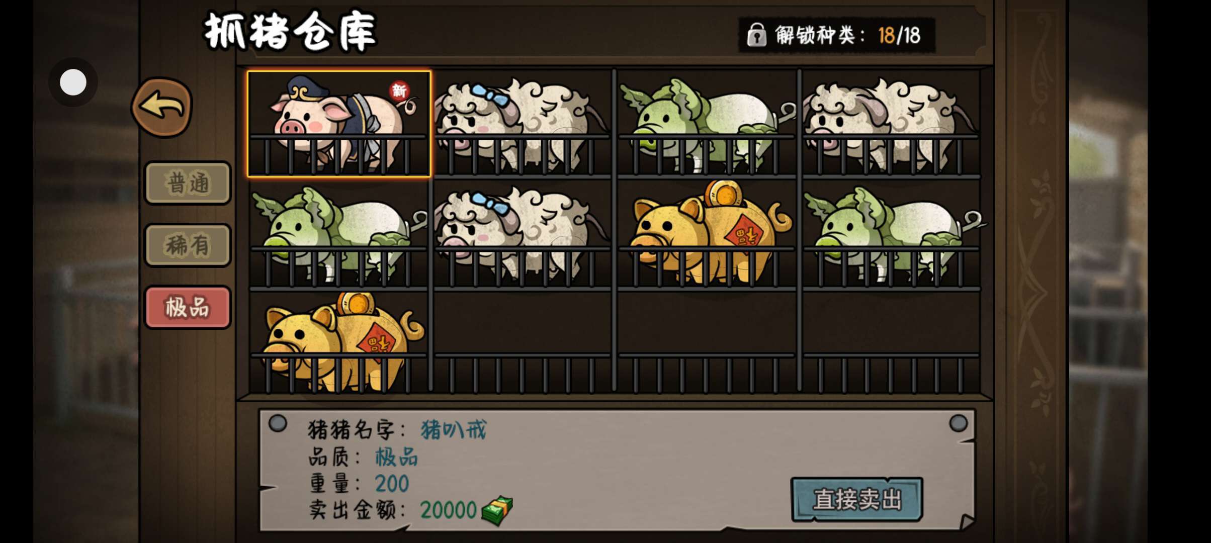Go back with the orange arrow button
Image resolution: width=1211 pixels, height=543 pixels.
click(x=162, y=107)
